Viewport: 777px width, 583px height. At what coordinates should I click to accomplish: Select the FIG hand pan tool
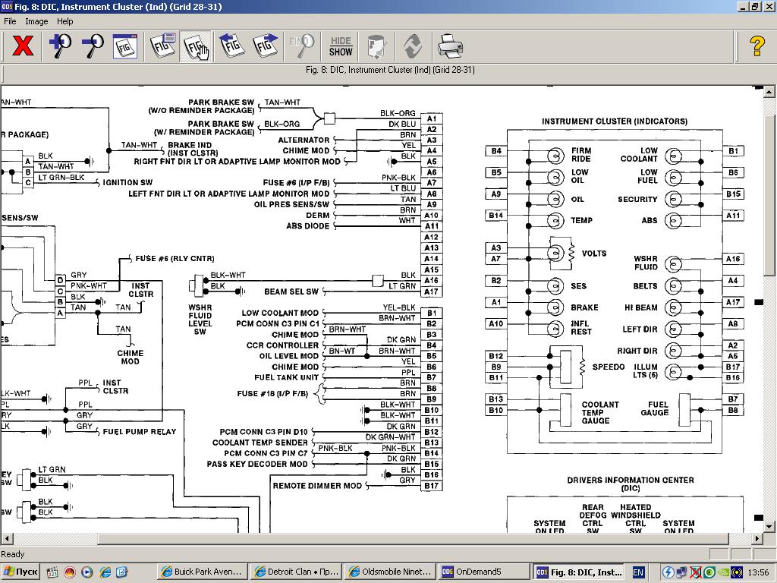[197, 46]
